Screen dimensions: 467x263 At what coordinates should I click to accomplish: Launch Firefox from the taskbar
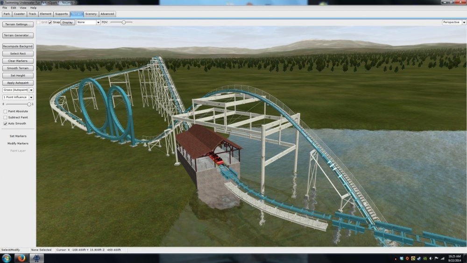point(21,258)
